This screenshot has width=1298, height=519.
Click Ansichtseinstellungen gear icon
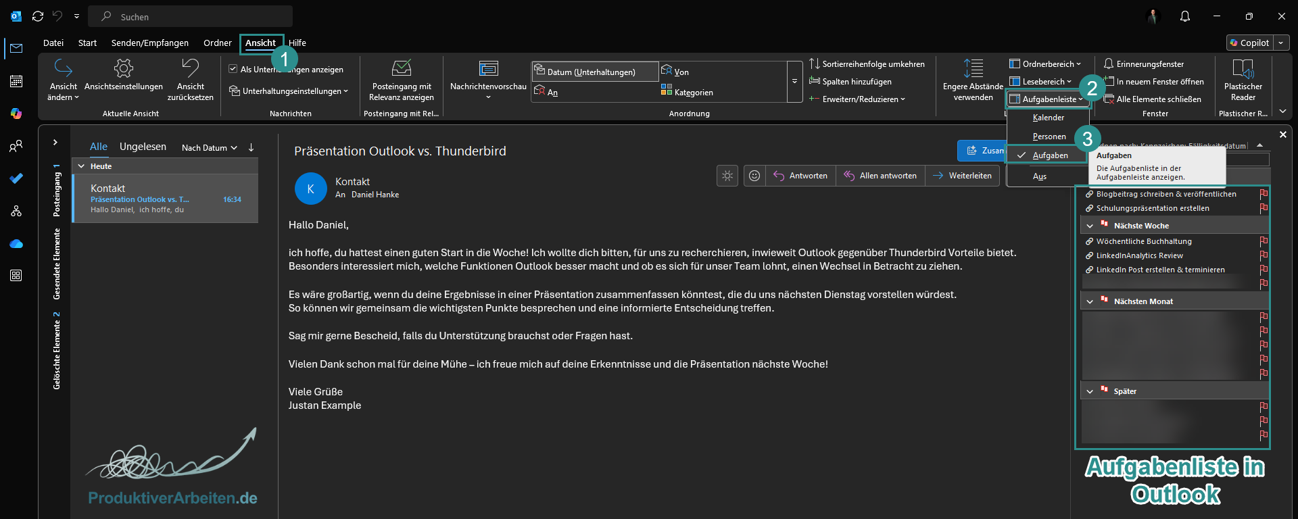tap(124, 68)
